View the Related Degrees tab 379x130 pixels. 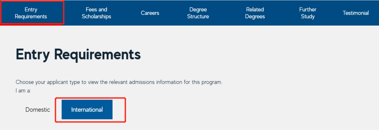(x=255, y=13)
